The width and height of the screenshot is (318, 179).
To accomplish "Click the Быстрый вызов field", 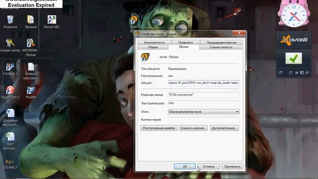I will [204, 103].
